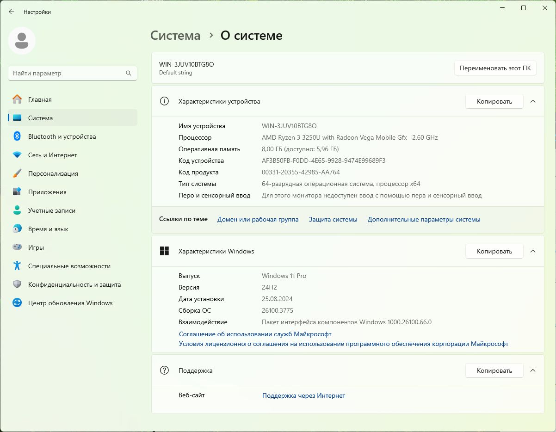Click the Специальные возможности accessibility icon
This screenshot has width=556, height=432.
coord(17,266)
